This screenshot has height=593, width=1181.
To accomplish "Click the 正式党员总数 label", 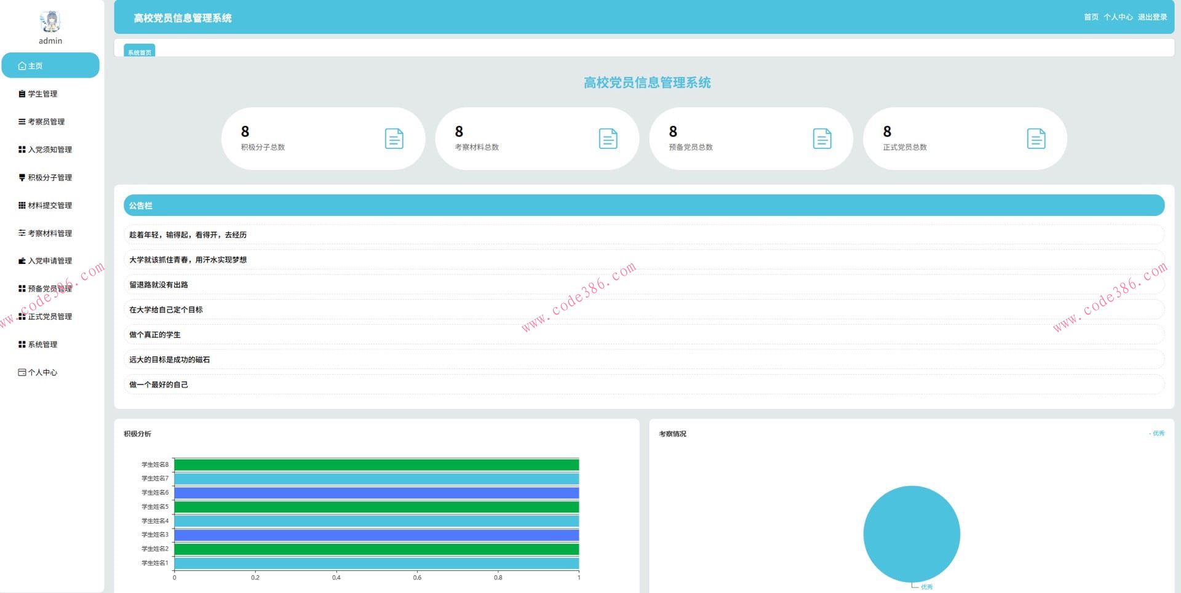I will (x=905, y=147).
